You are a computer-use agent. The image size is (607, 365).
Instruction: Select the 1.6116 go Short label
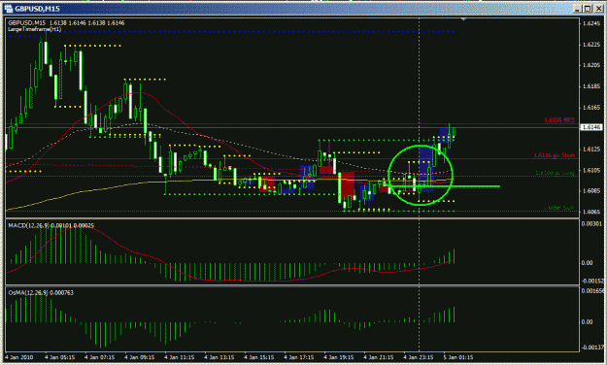(555, 155)
